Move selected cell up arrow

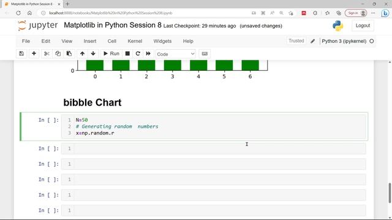pyautogui.click(x=82, y=54)
